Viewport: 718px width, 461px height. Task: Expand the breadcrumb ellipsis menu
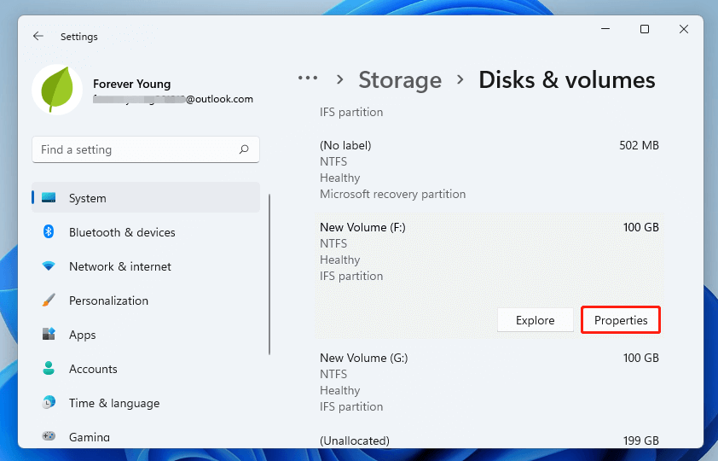[307, 79]
